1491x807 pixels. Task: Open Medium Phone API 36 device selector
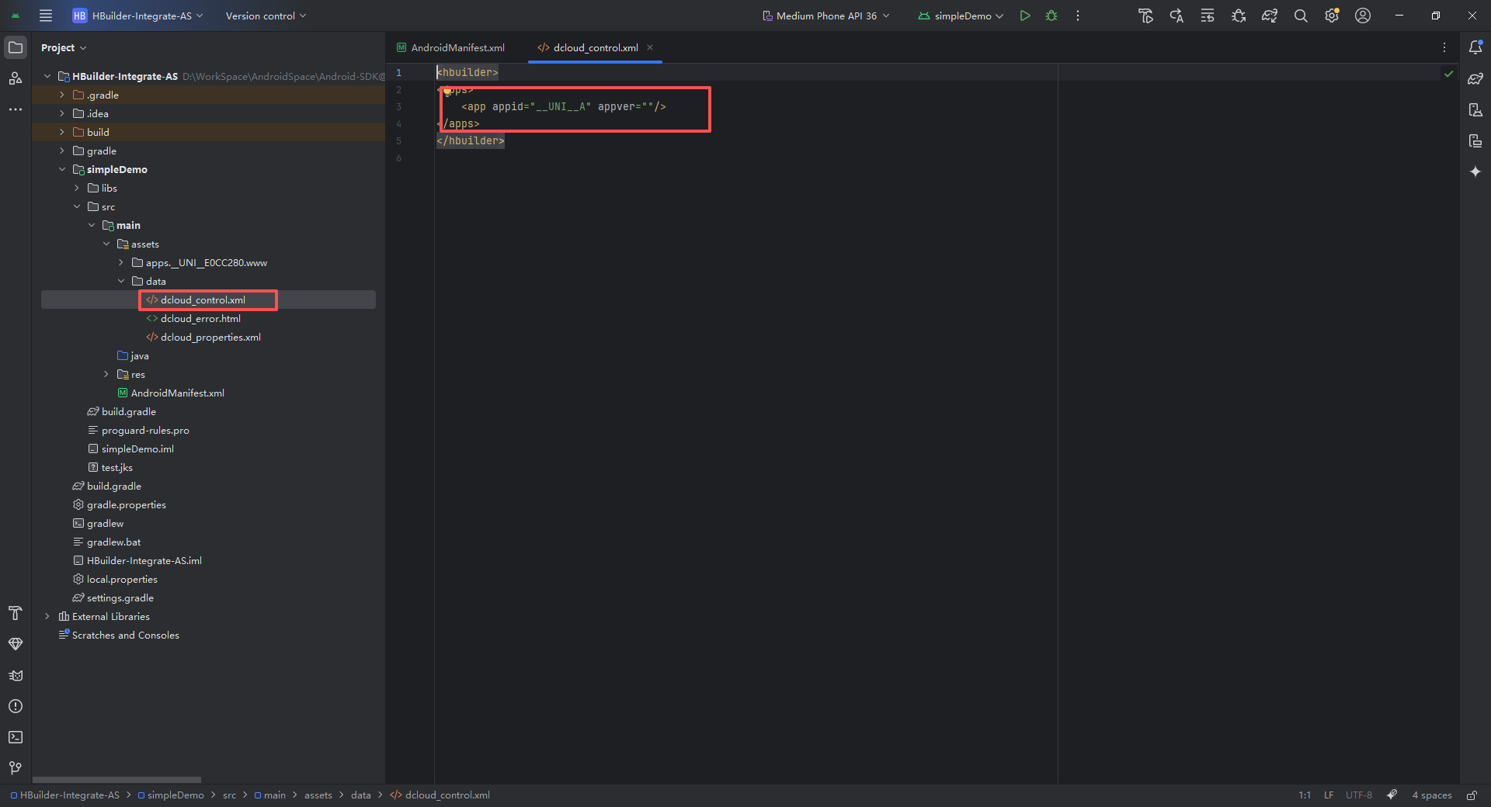[826, 16]
